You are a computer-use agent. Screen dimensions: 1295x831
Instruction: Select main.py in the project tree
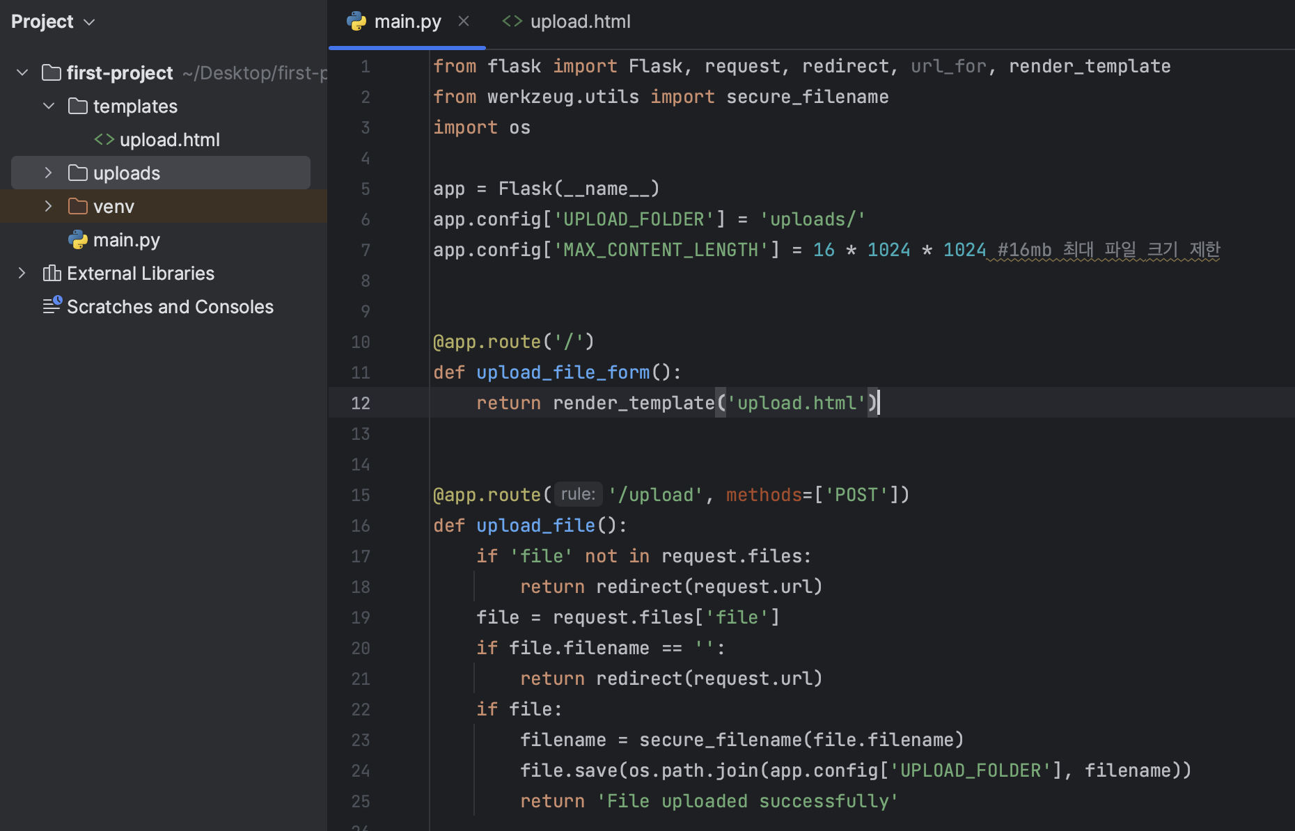tap(127, 240)
